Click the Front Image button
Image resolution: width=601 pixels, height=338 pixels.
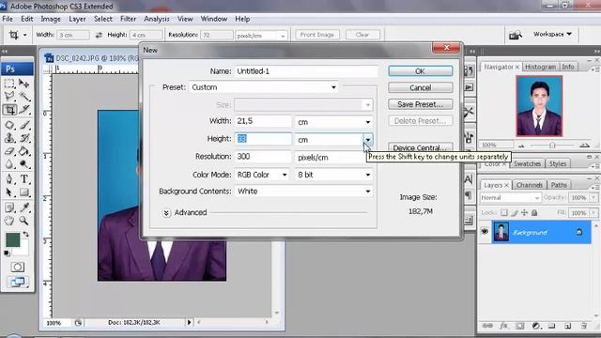317,35
